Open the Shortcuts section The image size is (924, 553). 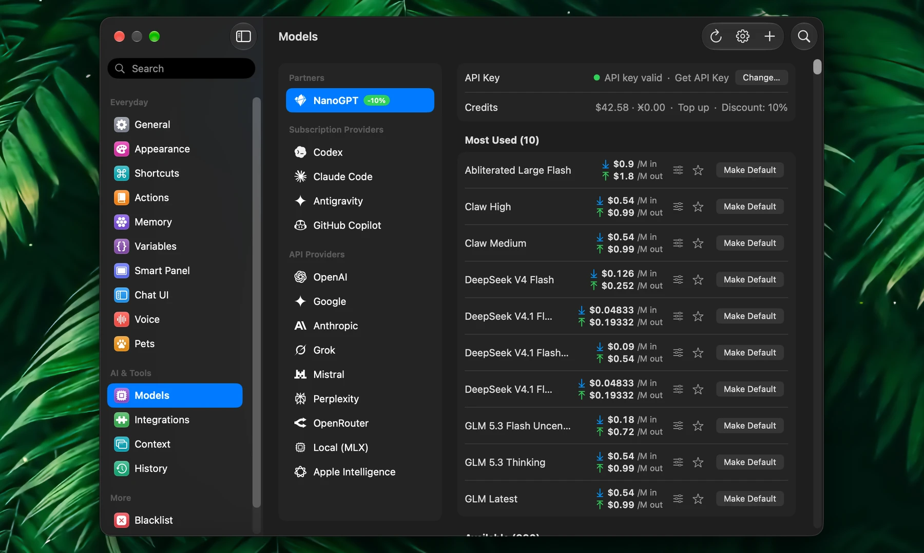click(175, 173)
